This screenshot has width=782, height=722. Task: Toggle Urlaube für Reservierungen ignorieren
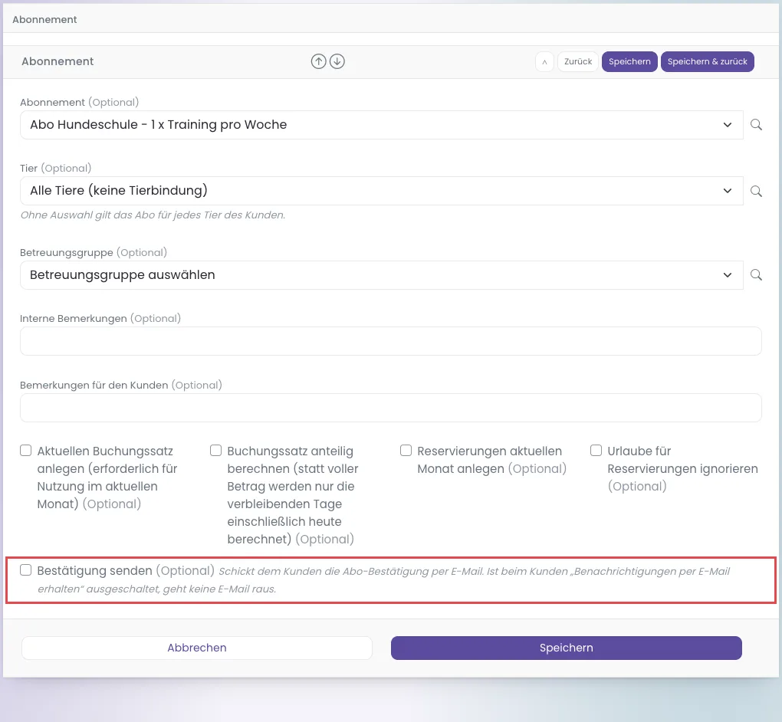pyautogui.click(x=596, y=450)
